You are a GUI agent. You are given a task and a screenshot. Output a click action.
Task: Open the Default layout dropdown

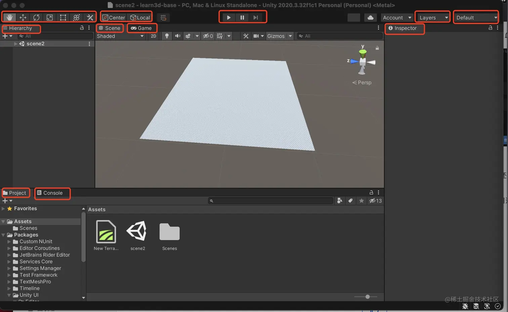coord(476,17)
